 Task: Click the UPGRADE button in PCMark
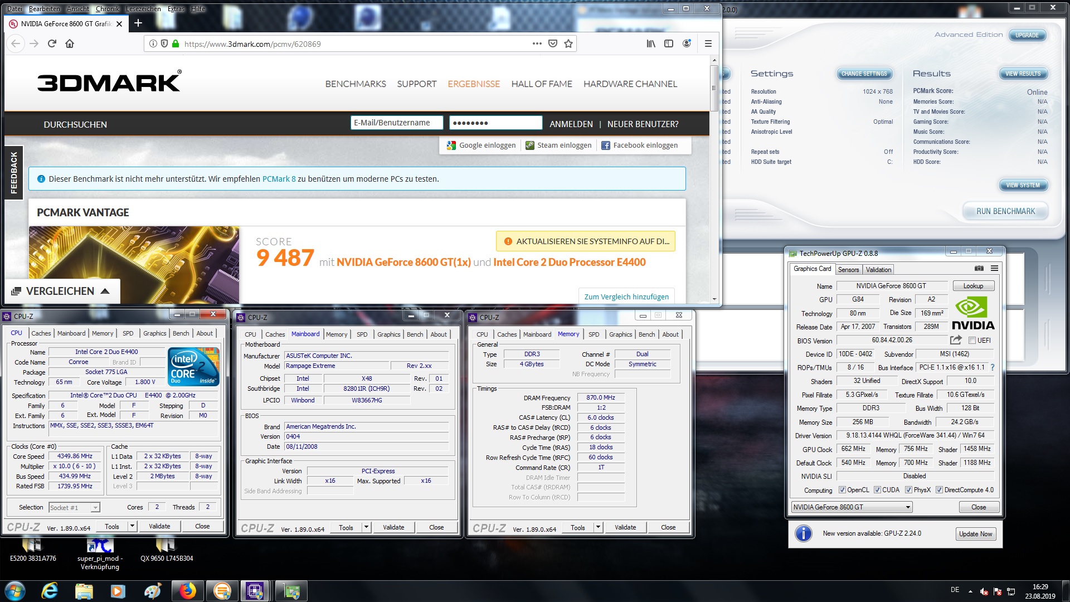tap(1027, 35)
